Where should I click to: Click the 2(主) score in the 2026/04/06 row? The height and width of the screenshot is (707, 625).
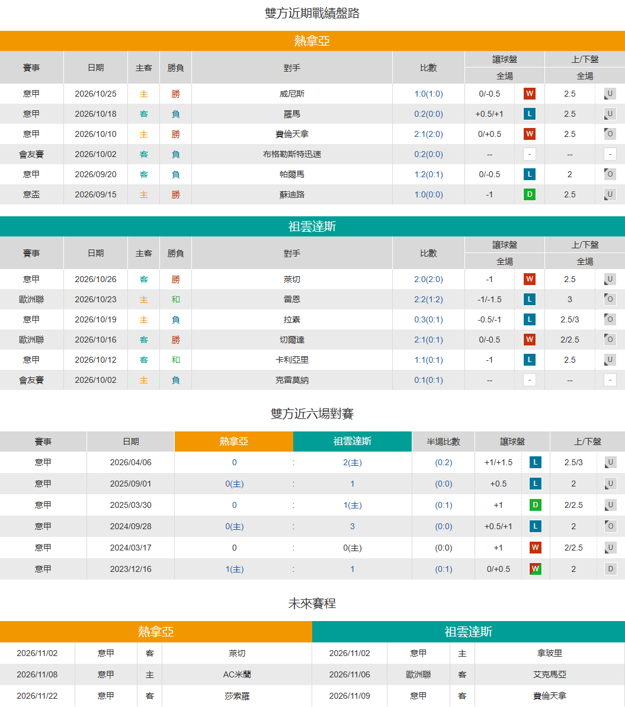pos(352,462)
